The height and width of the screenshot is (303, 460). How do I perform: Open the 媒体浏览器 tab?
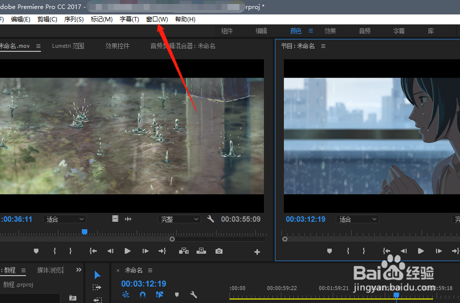(50, 270)
